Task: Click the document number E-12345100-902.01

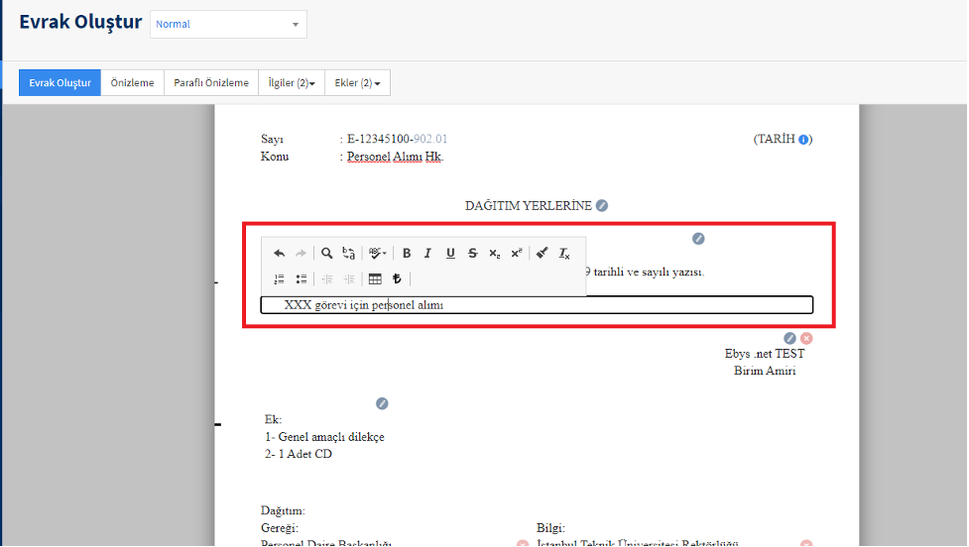Action: (x=397, y=139)
